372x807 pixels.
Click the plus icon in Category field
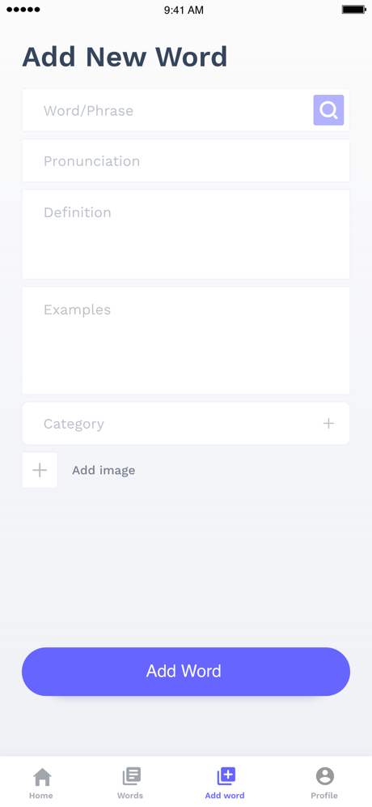pos(328,423)
